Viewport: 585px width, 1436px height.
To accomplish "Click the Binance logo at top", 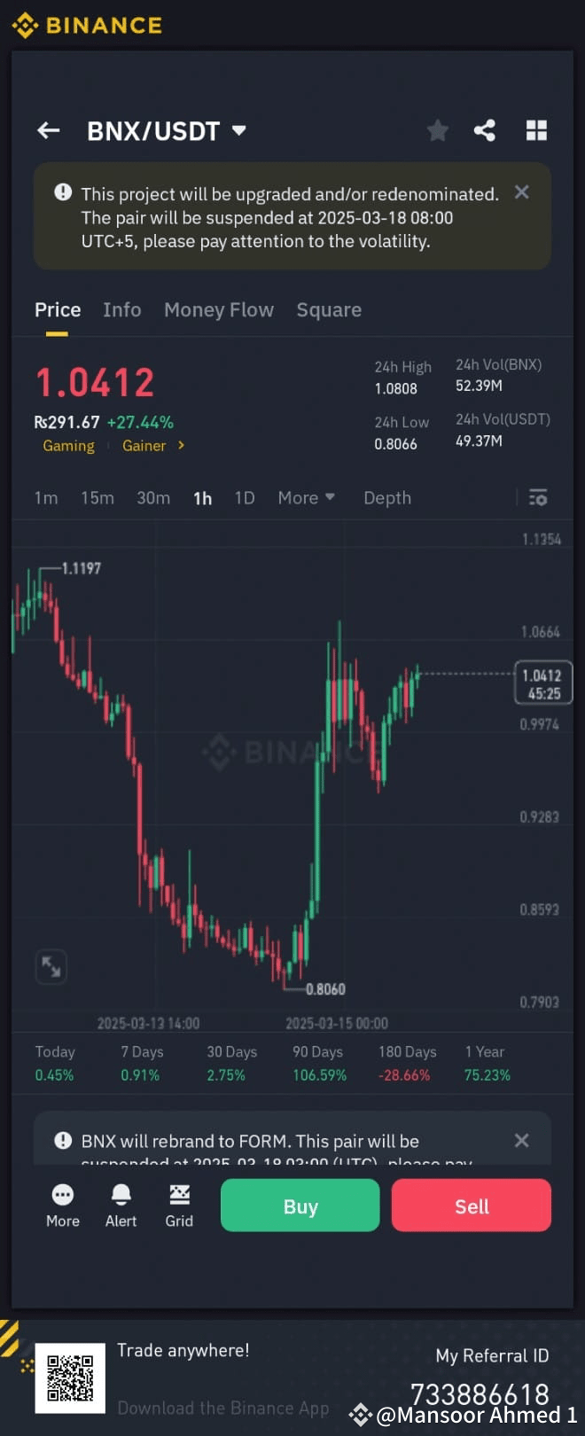I will point(87,25).
